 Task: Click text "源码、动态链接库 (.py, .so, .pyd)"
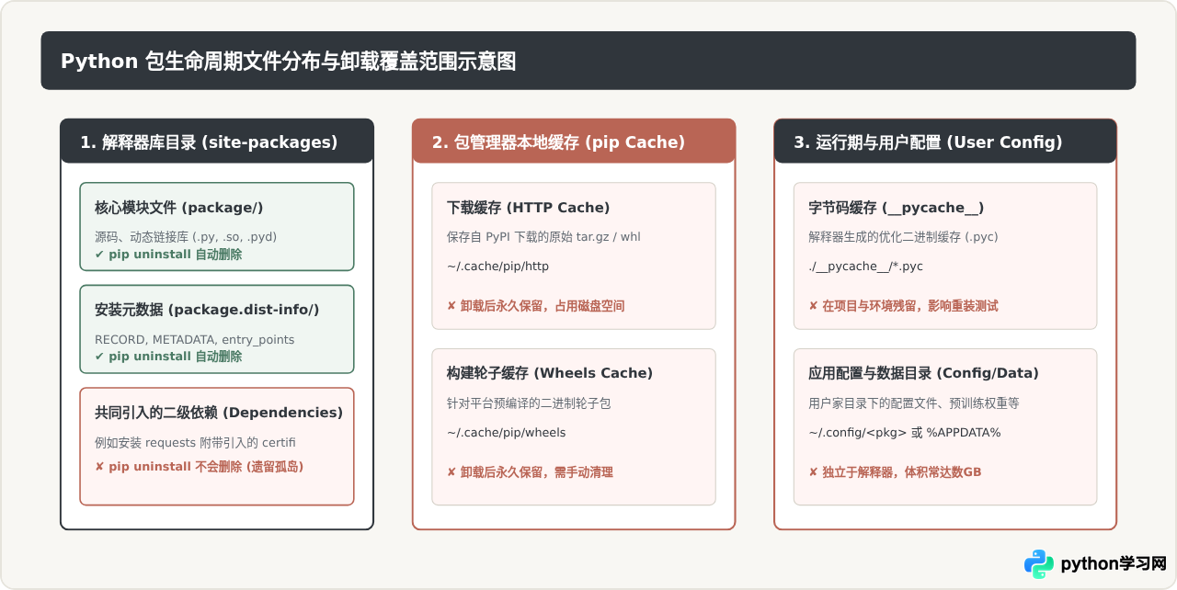[x=186, y=236]
